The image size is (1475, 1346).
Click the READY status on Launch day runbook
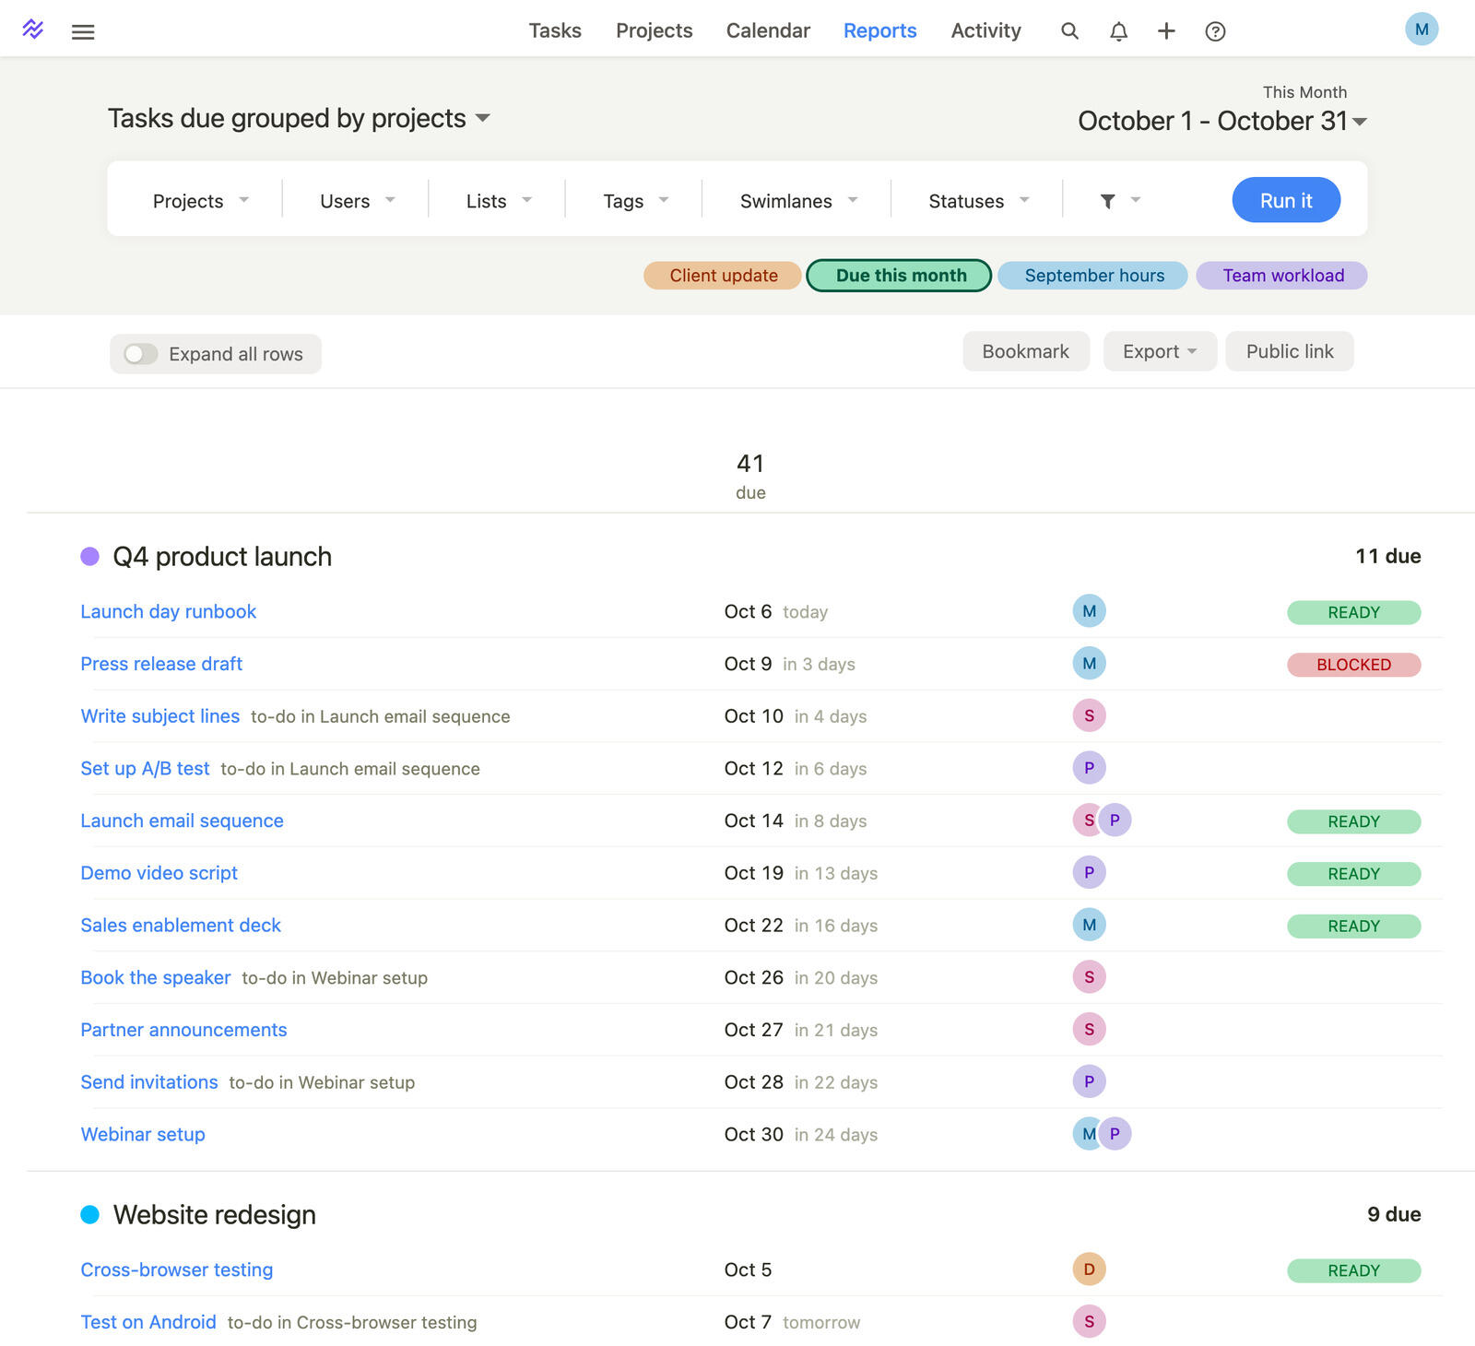[x=1353, y=612]
